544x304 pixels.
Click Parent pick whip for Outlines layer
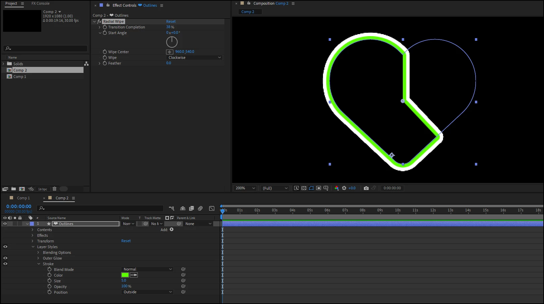click(179, 224)
